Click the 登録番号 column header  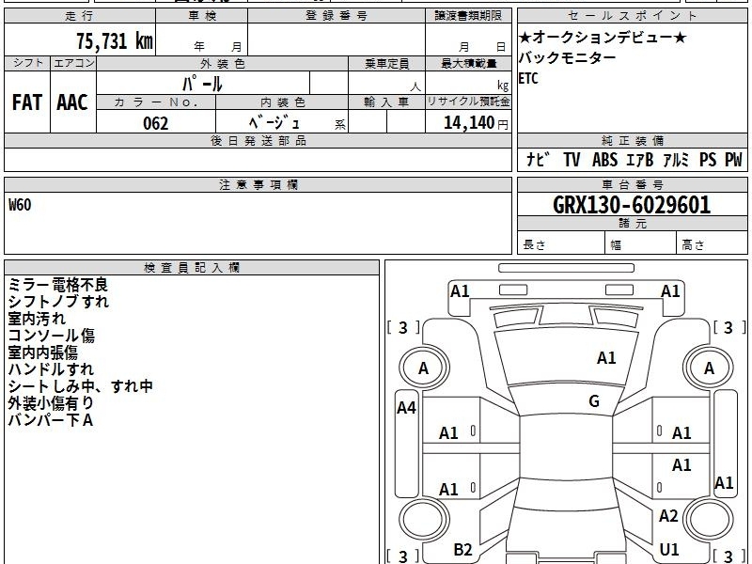coord(337,16)
